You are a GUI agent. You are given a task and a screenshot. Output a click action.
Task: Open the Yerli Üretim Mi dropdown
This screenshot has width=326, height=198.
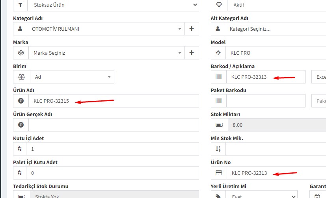click(262, 196)
